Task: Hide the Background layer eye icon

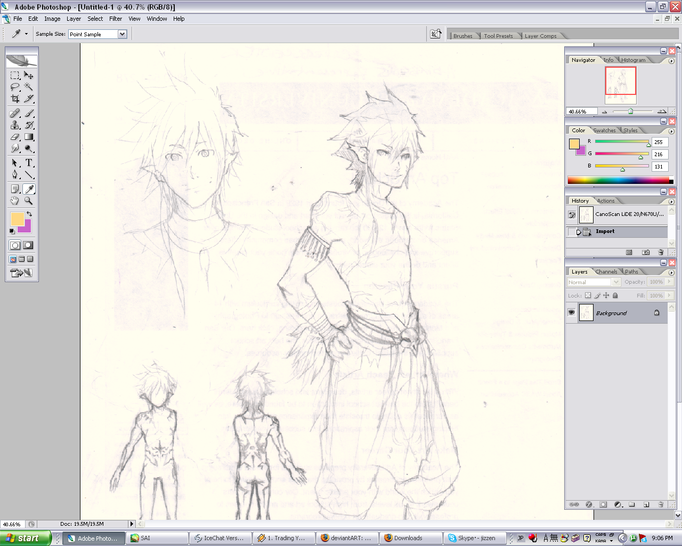Action: (572, 313)
